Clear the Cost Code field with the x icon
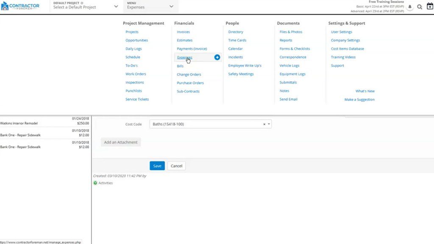Screen dimensions: 434x244 pyautogui.click(x=264, y=124)
